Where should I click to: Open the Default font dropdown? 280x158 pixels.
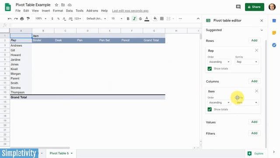click(96, 18)
